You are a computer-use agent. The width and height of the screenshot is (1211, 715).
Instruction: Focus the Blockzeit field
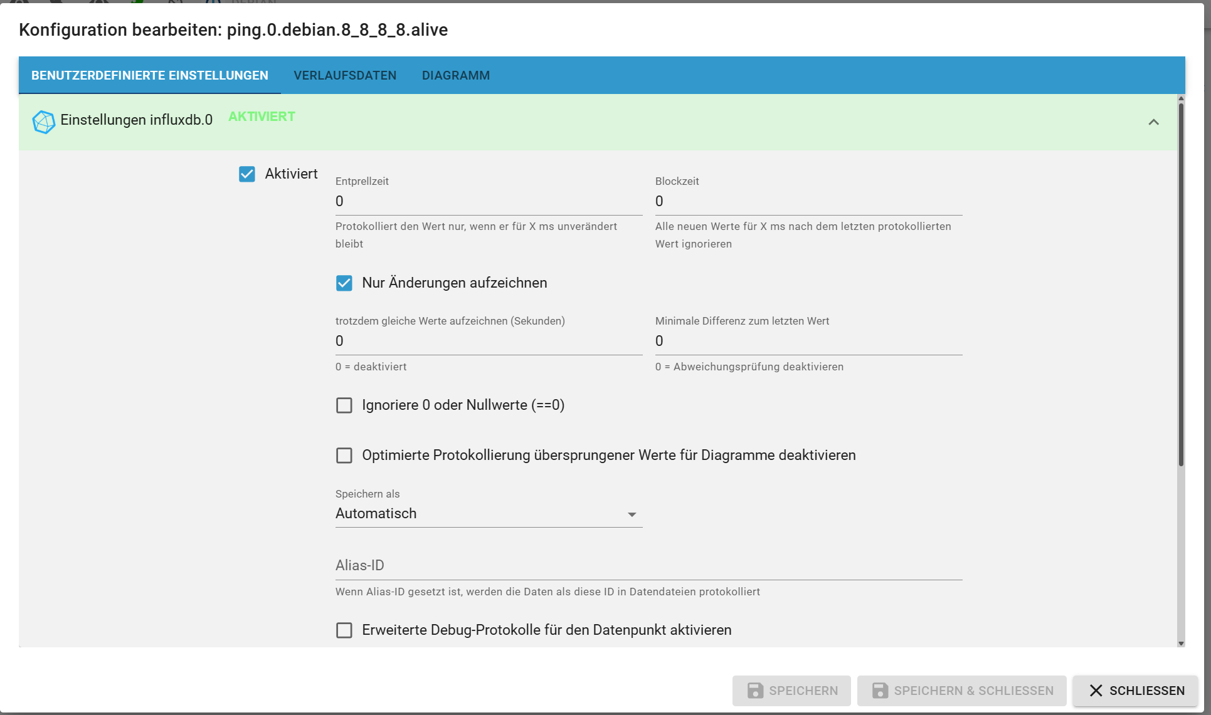pyautogui.click(x=808, y=202)
